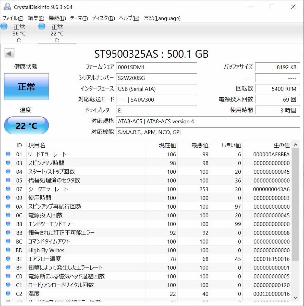The height and width of the screenshot is (306, 304).
Task: Click the blue dot beside 電源投入回数 row 0C
Action: [x=8, y=215]
